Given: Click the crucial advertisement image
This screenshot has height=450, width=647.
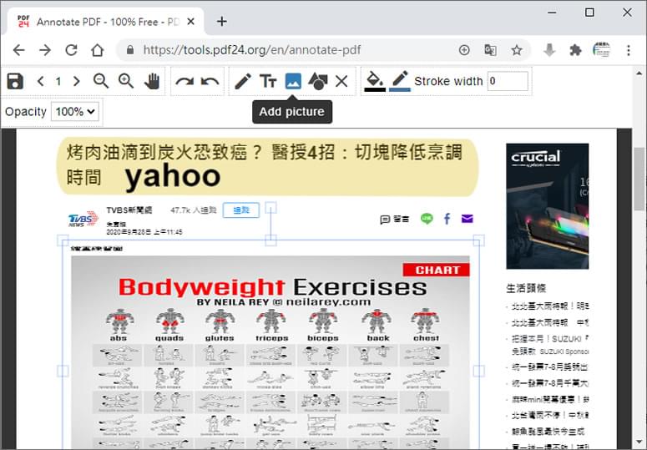Looking at the screenshot, I should pos(547,206).
